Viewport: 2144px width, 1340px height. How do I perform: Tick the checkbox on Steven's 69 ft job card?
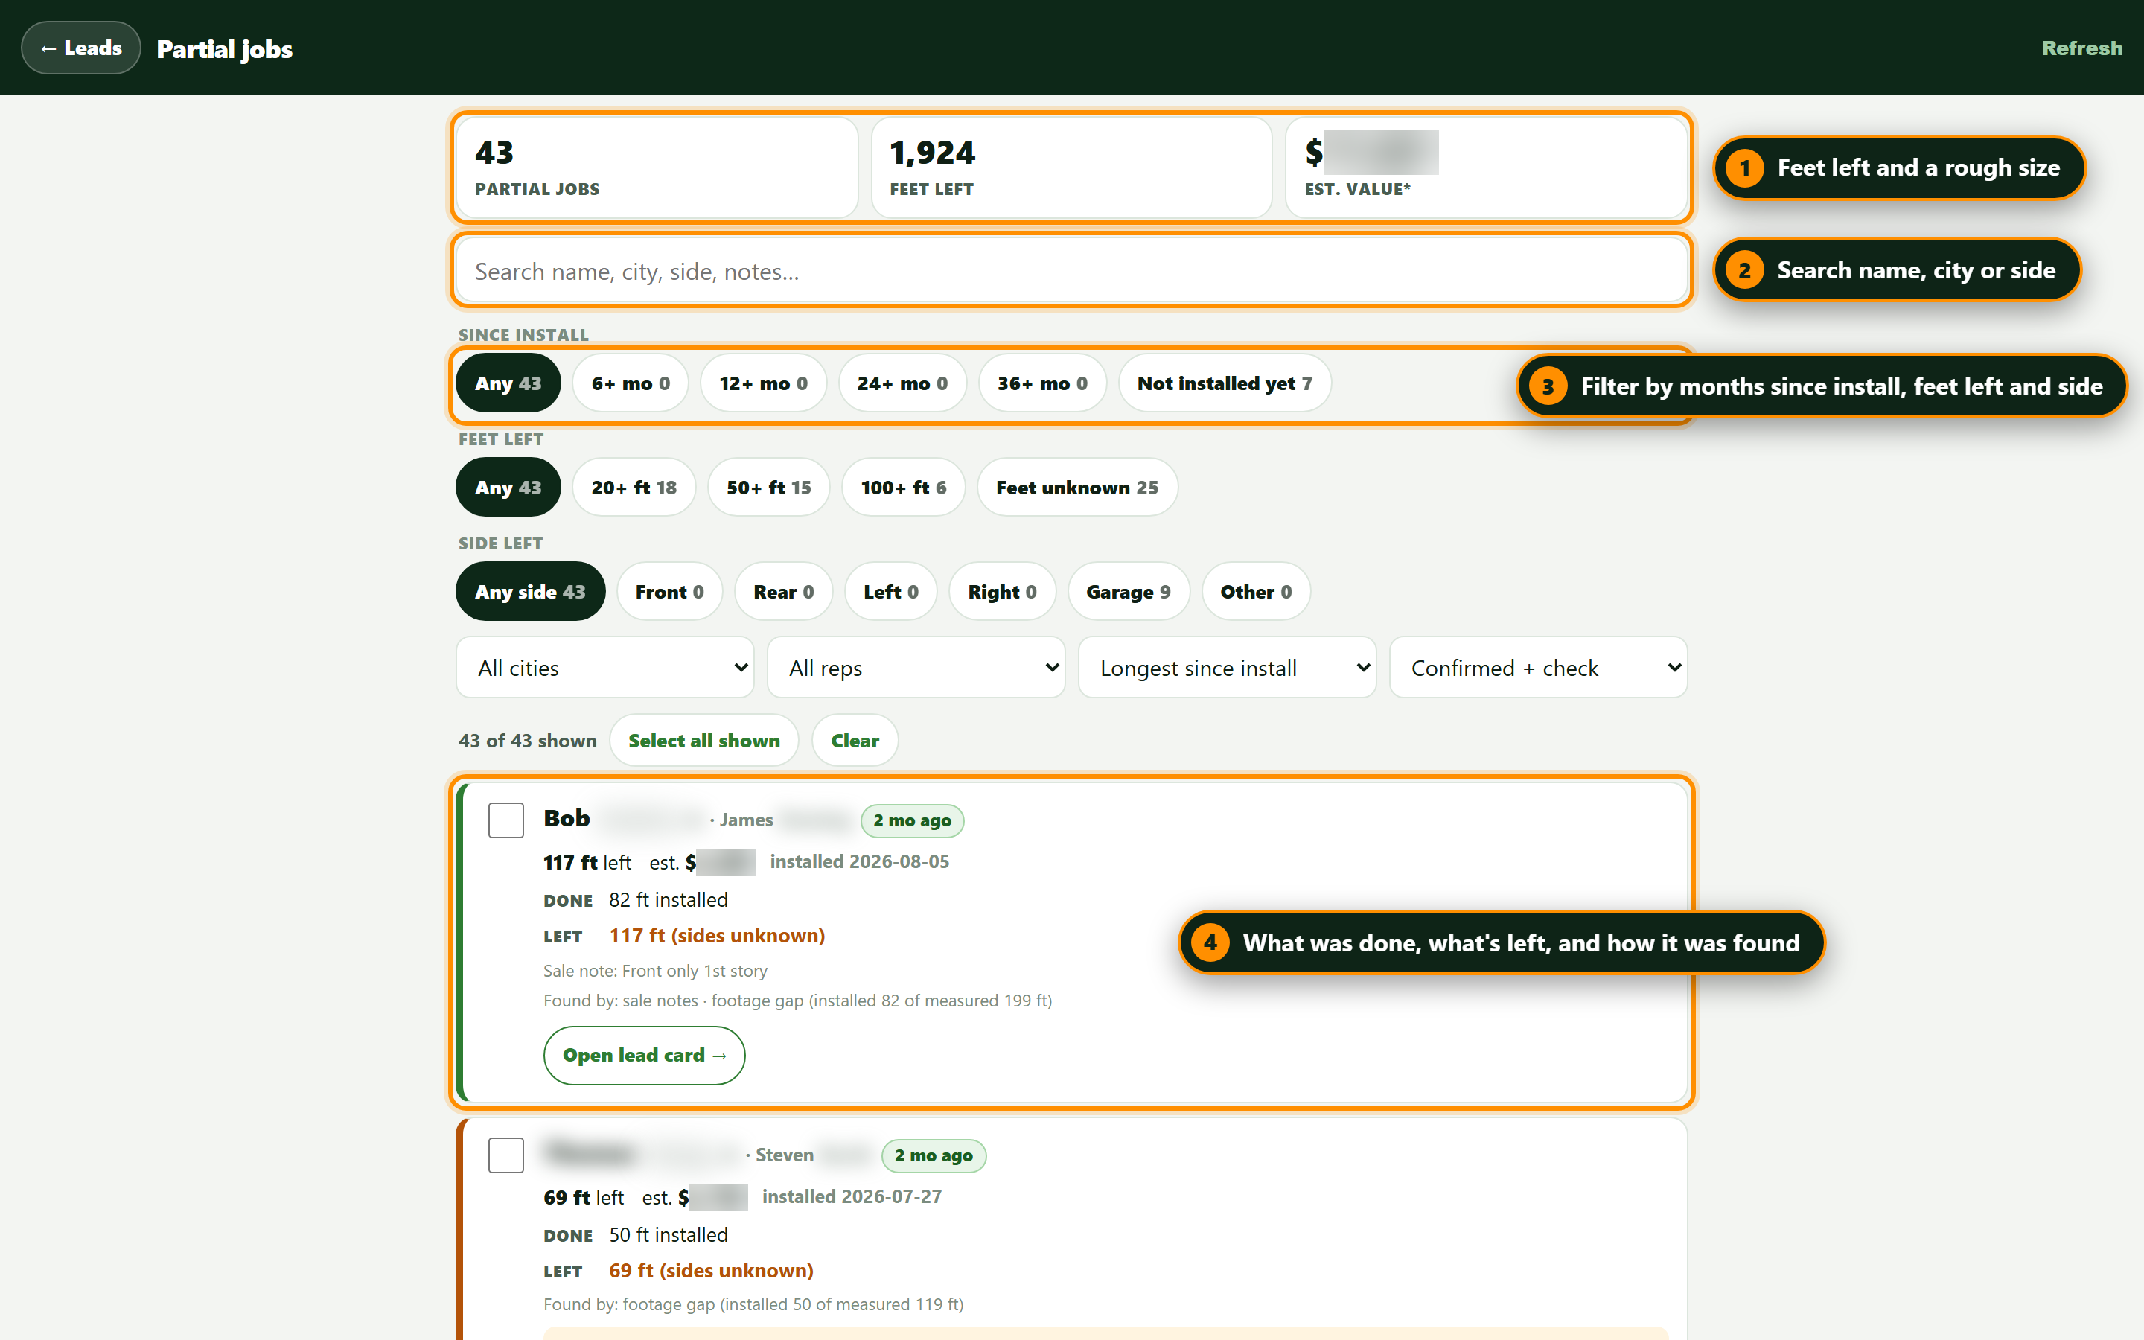point(506,1155)
